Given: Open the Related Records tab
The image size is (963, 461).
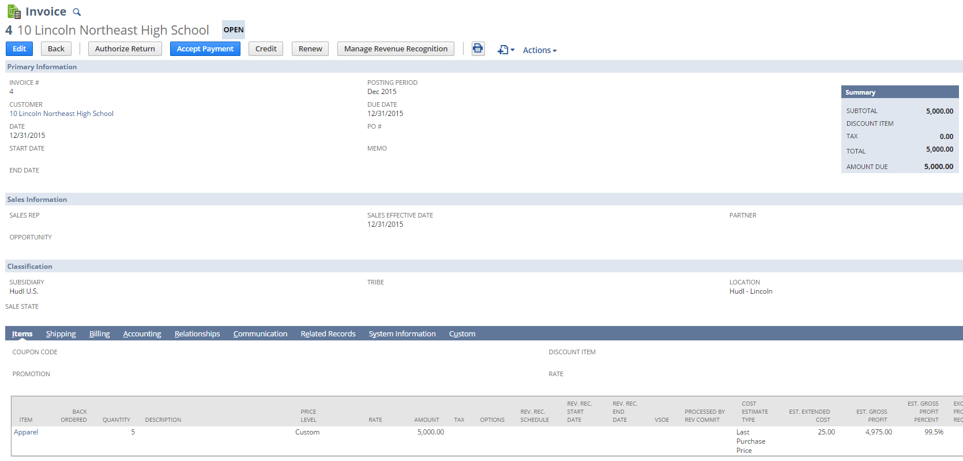Looking at the screenshot, I should (x=328, y=333).
